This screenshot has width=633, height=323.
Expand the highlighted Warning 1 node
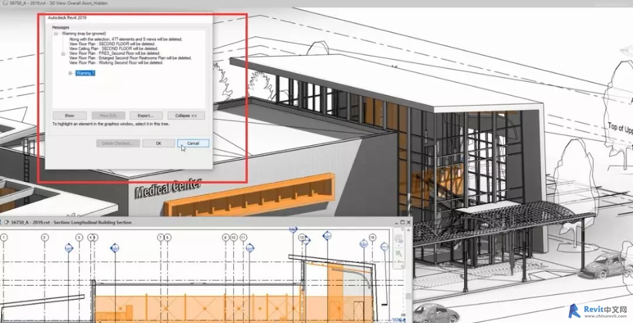(x=70, y=73)
